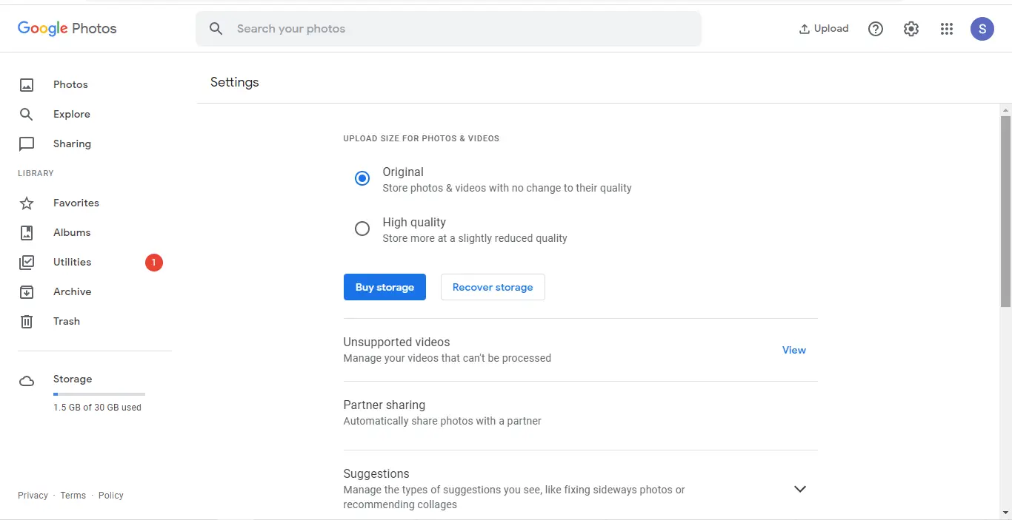Viewport: 1012px width, 520px height.
Task: Expand the Suggestions section chevron
Action: point(800,489)
